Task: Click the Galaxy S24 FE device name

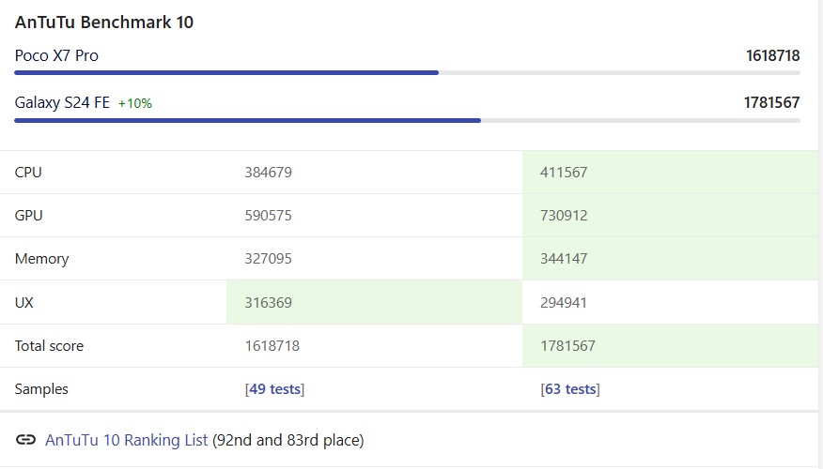Action: (62, 102)
